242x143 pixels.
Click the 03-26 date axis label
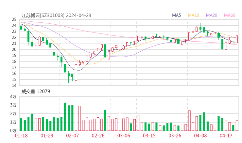click(x=175, y=136)
